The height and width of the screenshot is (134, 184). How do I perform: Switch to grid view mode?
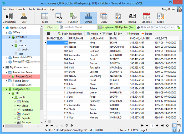(x=174, y=125)
